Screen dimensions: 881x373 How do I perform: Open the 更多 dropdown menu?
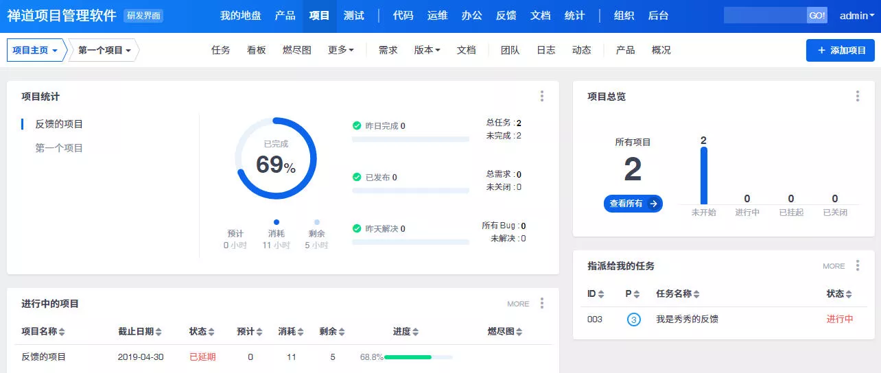[x=341, y=50]
